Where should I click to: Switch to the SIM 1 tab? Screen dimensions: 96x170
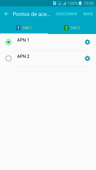[24, 28]
